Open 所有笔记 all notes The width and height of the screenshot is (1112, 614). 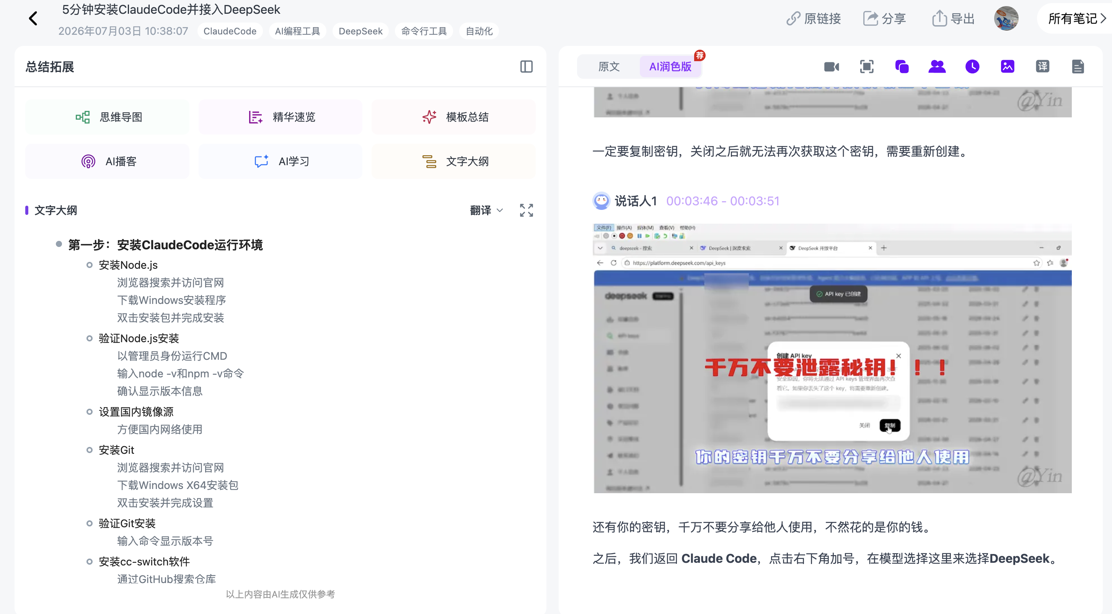pos(1076,18)
